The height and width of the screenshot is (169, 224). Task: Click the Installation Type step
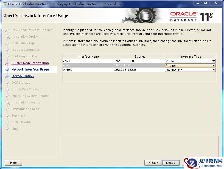point(24,43)
